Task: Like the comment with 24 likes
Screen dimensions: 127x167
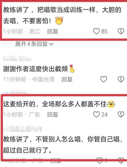Action: tap(97, 114)
